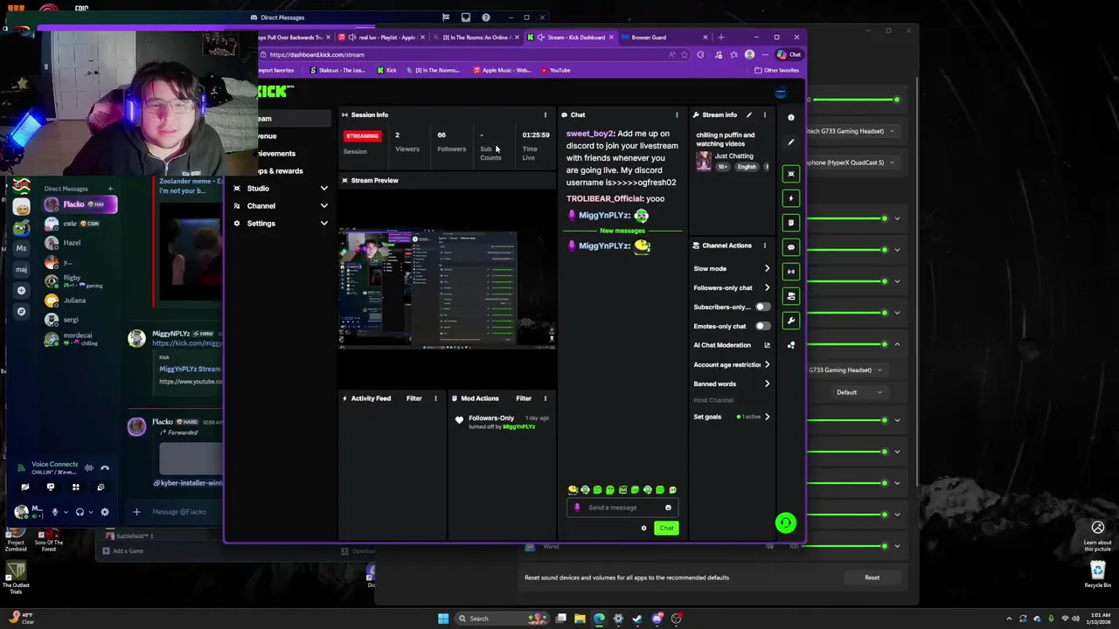Create a new Discord direct message plus icon

[x=110, y=189]
